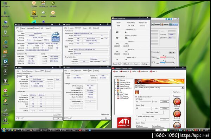Click the Intel Pentium logo in CPU-Z

click(56, 37)
